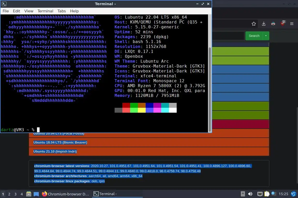The height and width of the screenshot is (198, 298).
Task: Open the Firefox hamburger application menu
Action: click(x=292, y=24)
